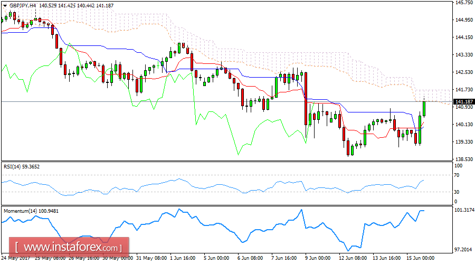Click the 25 May 08:00 time label
Image resolution: width=475 pixels, height=264 pixels.
click(x=50, y=258)
